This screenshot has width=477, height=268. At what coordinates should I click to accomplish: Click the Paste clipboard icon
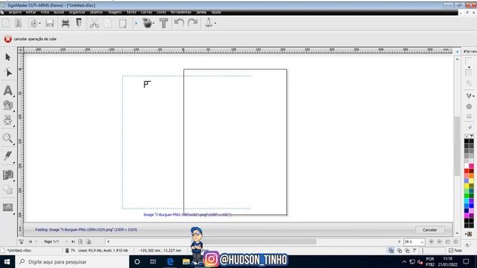tap(122, 23)
